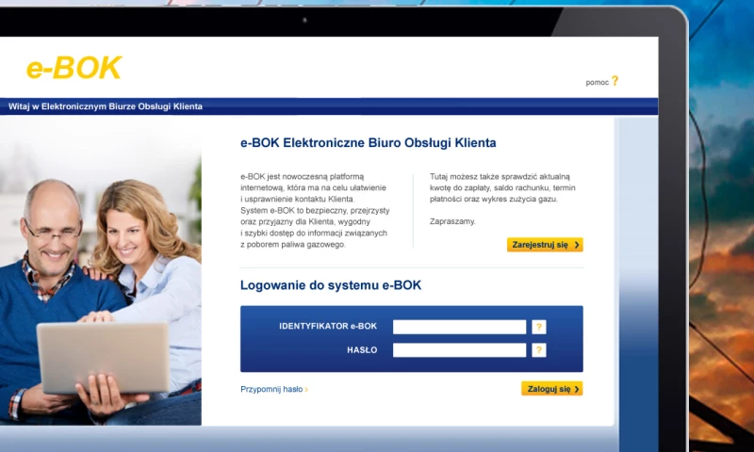Screen dimensions: 754x452
Task: Click the Zapraszamy text
Action: pyautogui.click(x=452, y=221)
